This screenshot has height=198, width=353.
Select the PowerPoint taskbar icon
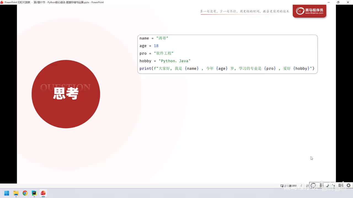pos(43,193)
